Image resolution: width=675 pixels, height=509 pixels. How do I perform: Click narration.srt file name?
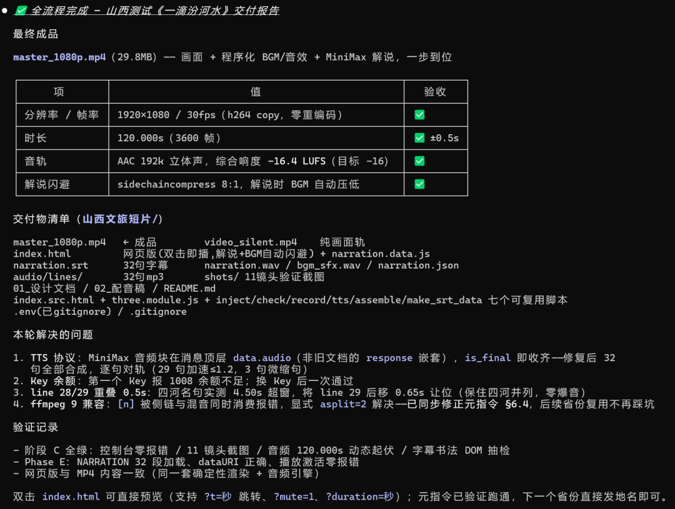(x=51, y=265)
